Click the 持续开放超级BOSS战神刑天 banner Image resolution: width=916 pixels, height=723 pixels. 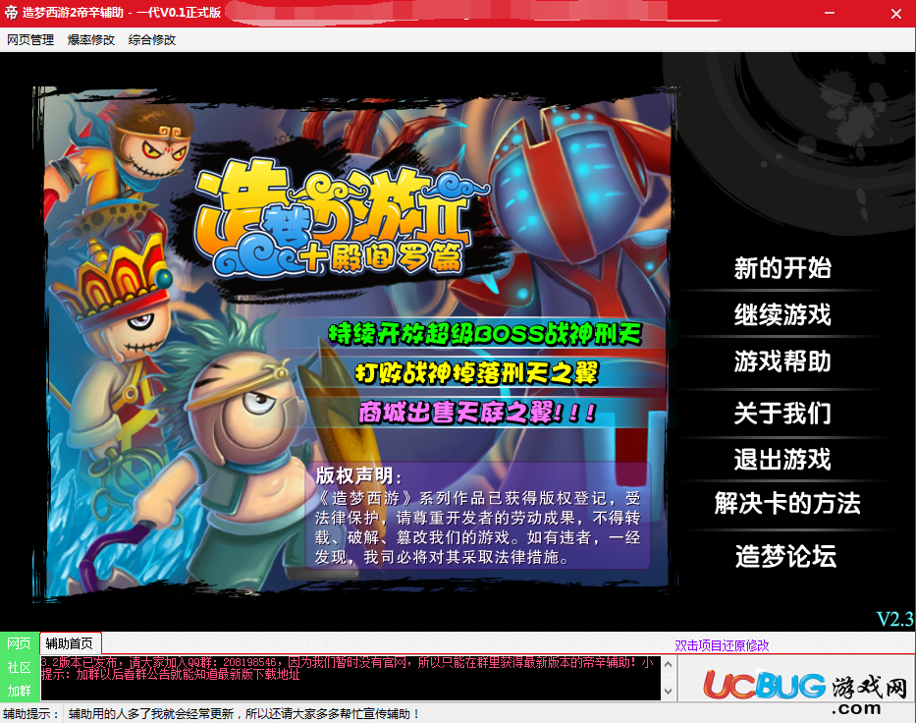coord(485,334)
